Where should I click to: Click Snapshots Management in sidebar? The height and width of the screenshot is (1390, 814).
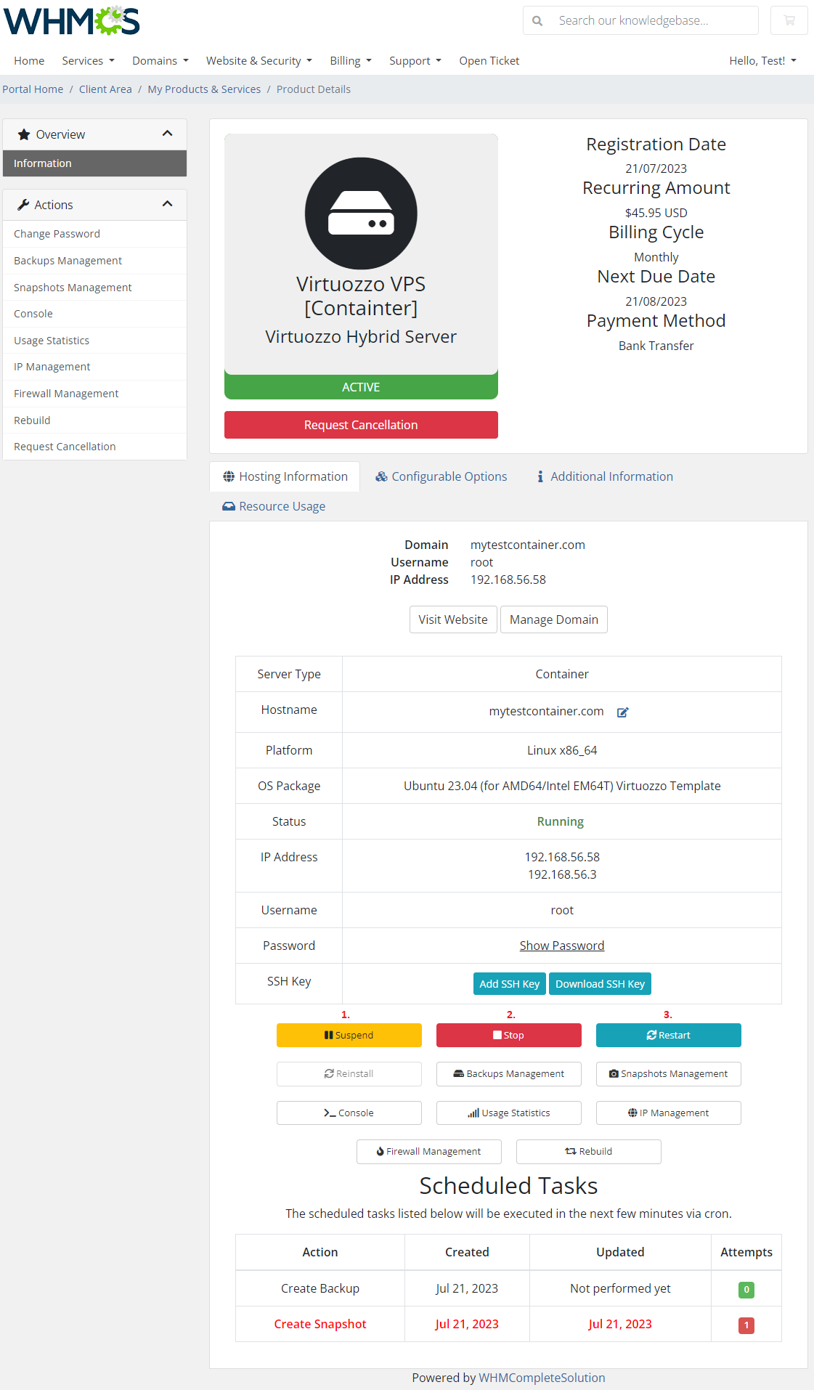94,288
